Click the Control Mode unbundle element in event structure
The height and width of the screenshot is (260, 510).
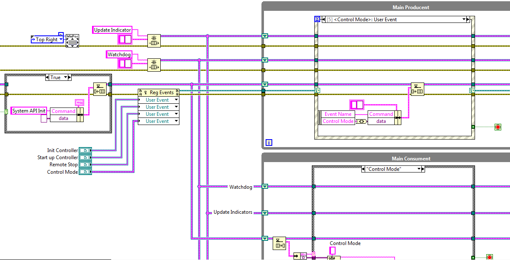click(338, 121)
